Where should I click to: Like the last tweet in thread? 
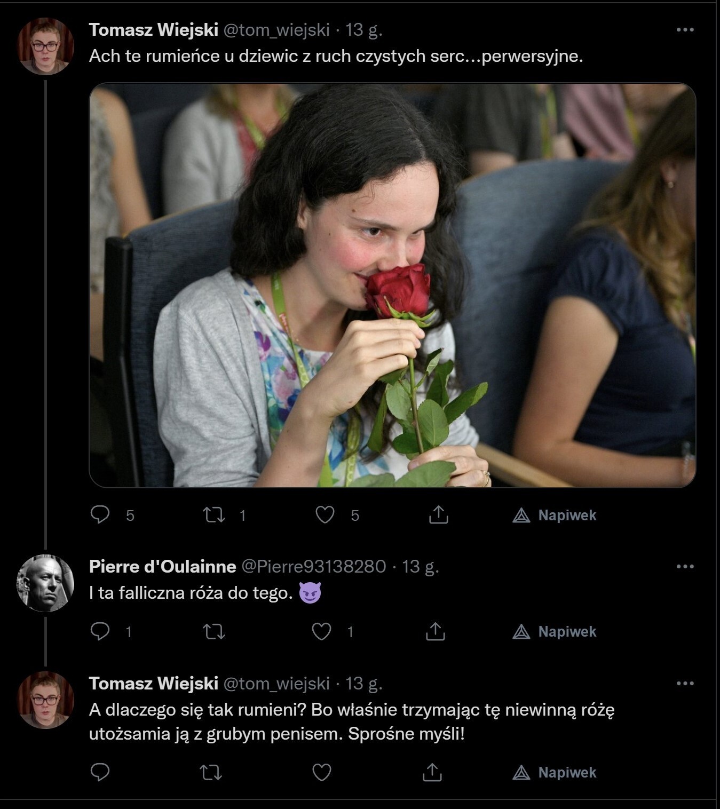coord(322,772)
